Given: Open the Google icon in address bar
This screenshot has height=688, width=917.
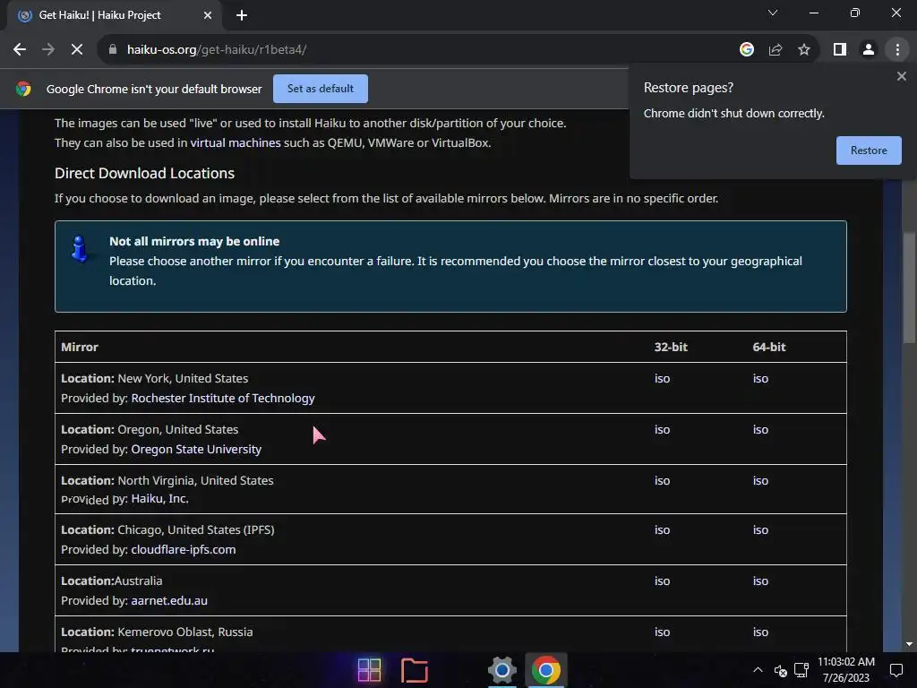Looking at the screenshot, I should (746, 50).
